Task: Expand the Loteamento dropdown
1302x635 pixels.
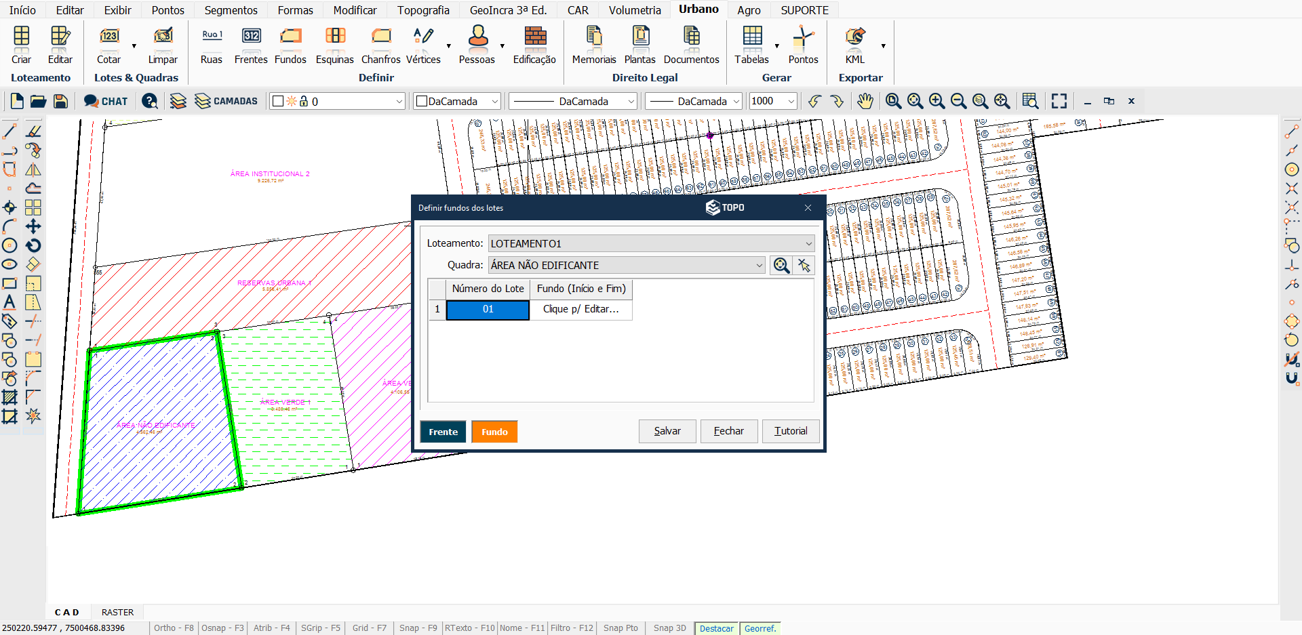Action: click(808, 243)
